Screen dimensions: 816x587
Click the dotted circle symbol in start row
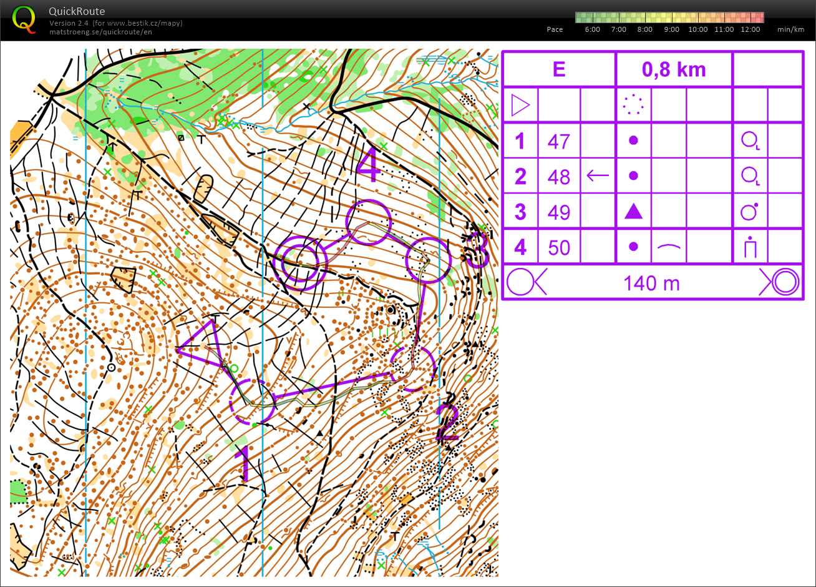(633, 105)
